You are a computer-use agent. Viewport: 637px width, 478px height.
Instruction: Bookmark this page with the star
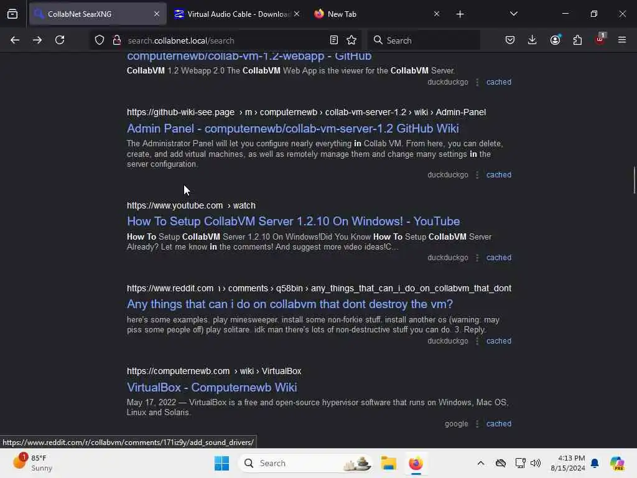pyautogui.click(x=351, y=40)
